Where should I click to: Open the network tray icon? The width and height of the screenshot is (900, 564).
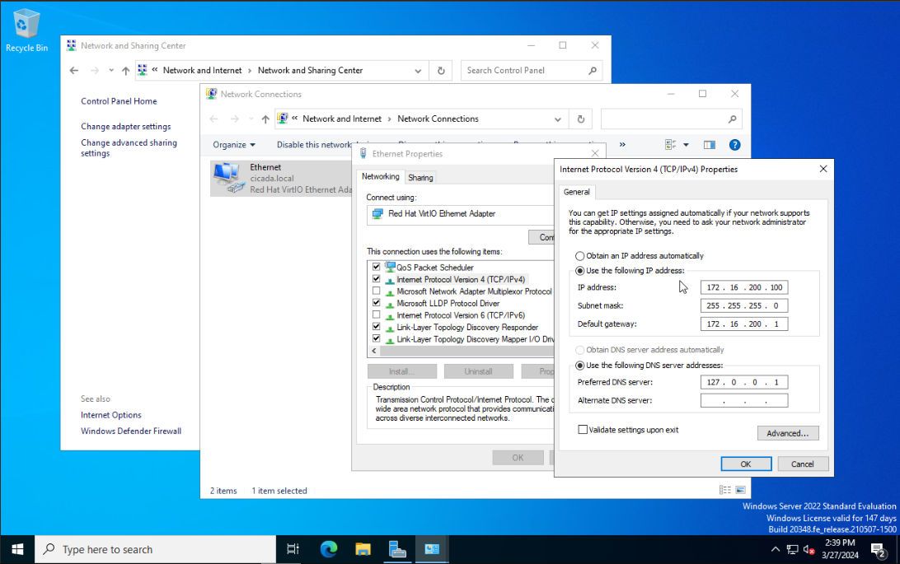click(793, 549)
